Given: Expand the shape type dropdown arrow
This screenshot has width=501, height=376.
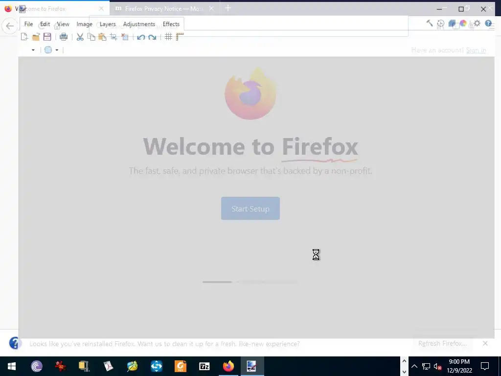Looking at the screenshot, I should pos(57,50).
